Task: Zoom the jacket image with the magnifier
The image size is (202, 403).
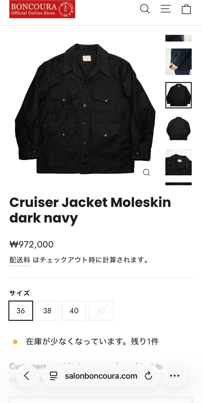Action: (147, 172)
